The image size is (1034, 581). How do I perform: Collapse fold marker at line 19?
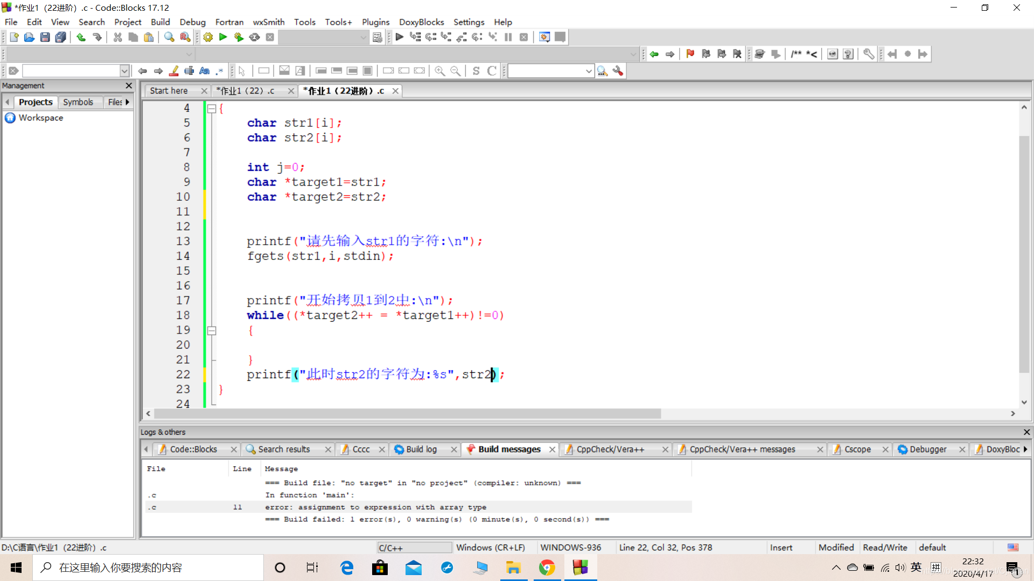click(212, 331)
